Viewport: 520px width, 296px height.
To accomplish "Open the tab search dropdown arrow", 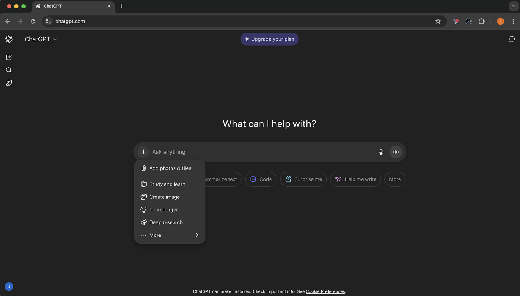I will click(x=514, y=6).
